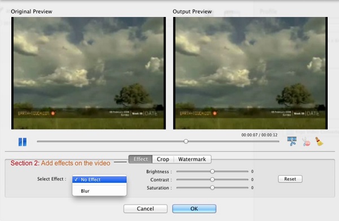Click the red scissors cut icon
Screen dimensions: 339x221
click(x=306, y=142)
